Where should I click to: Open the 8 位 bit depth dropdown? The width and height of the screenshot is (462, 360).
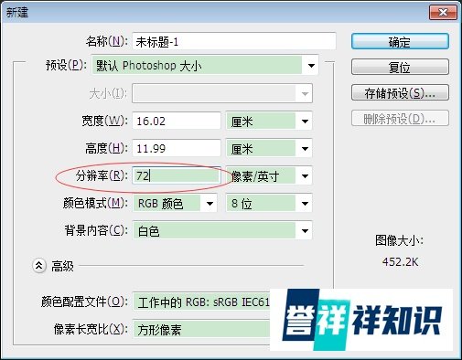point(269,203)
